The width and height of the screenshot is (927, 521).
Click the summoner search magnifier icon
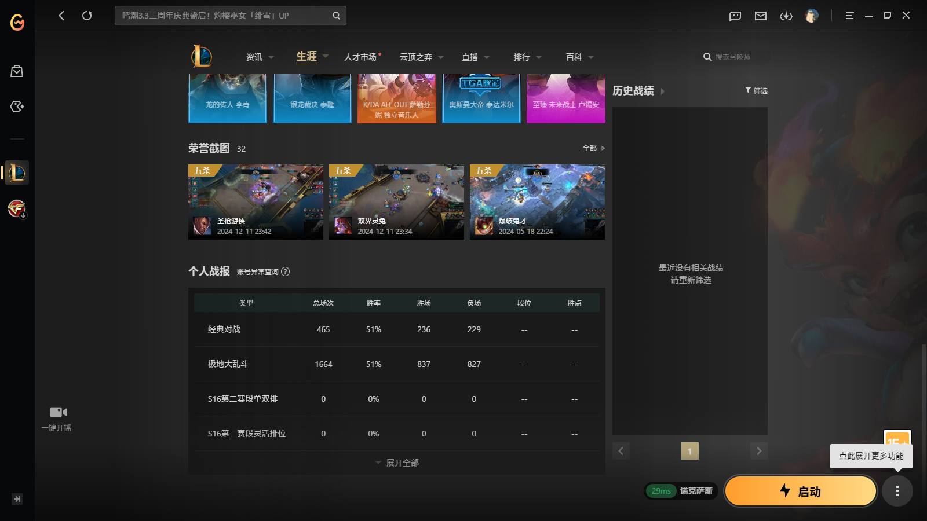[x=707, y=57]
